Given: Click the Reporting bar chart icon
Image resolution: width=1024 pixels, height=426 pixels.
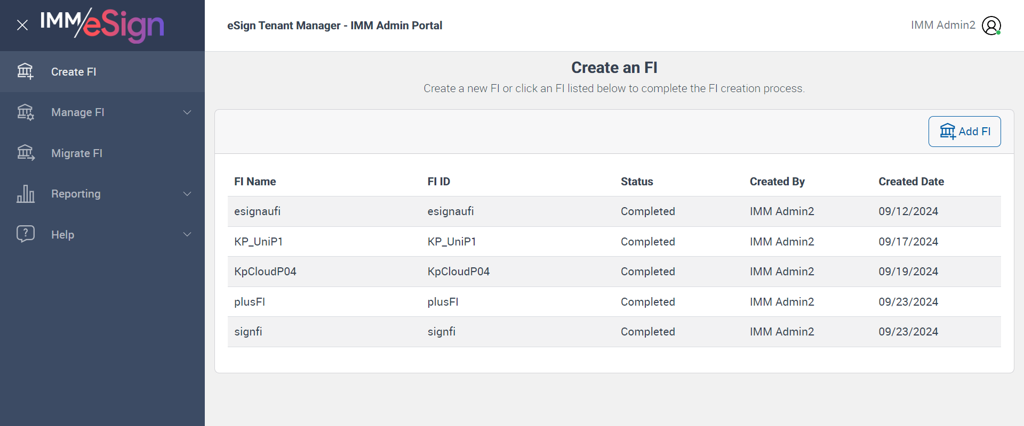Looking at the screenshot, I should [25, 194].
